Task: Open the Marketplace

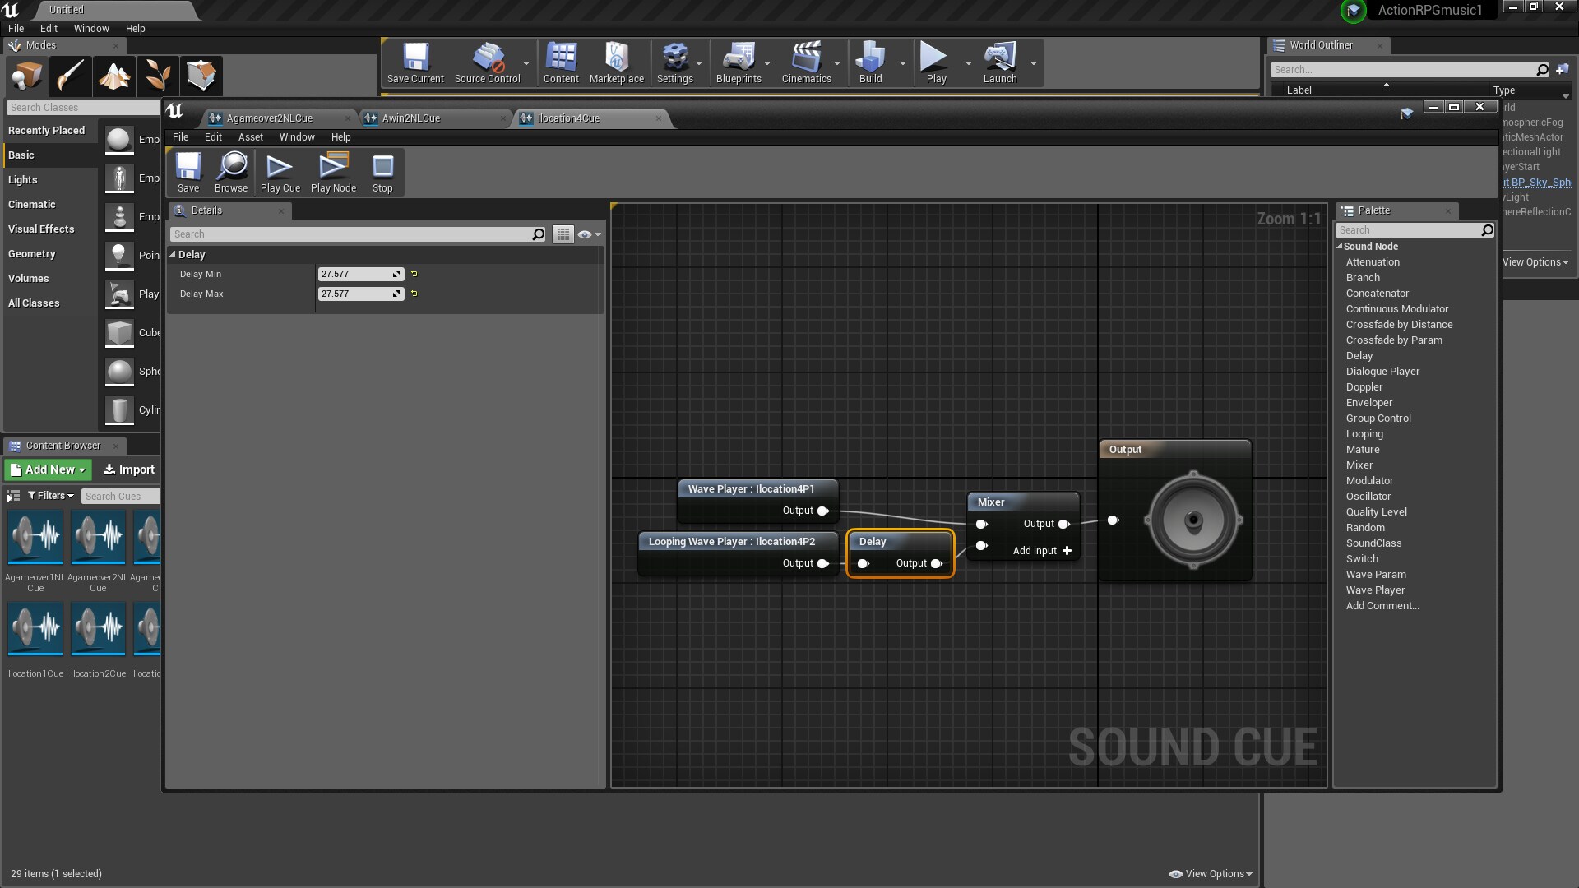Action: click(x=616, y=62)
